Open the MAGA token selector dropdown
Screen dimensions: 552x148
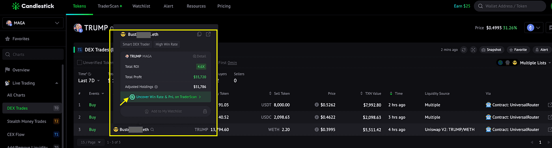[x=32, y=23]
